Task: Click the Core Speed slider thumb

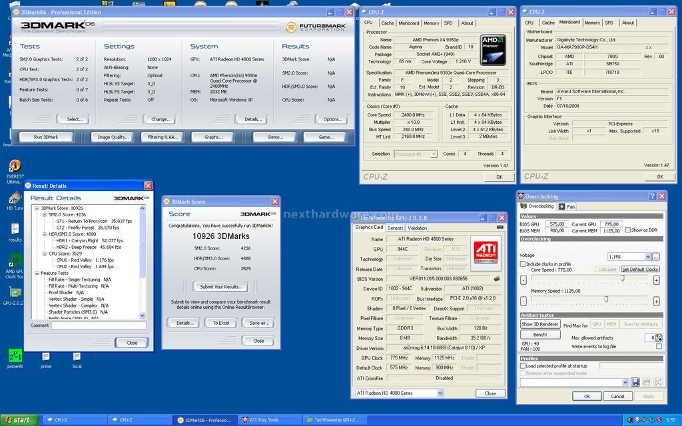Action: [x=623, y=278]
